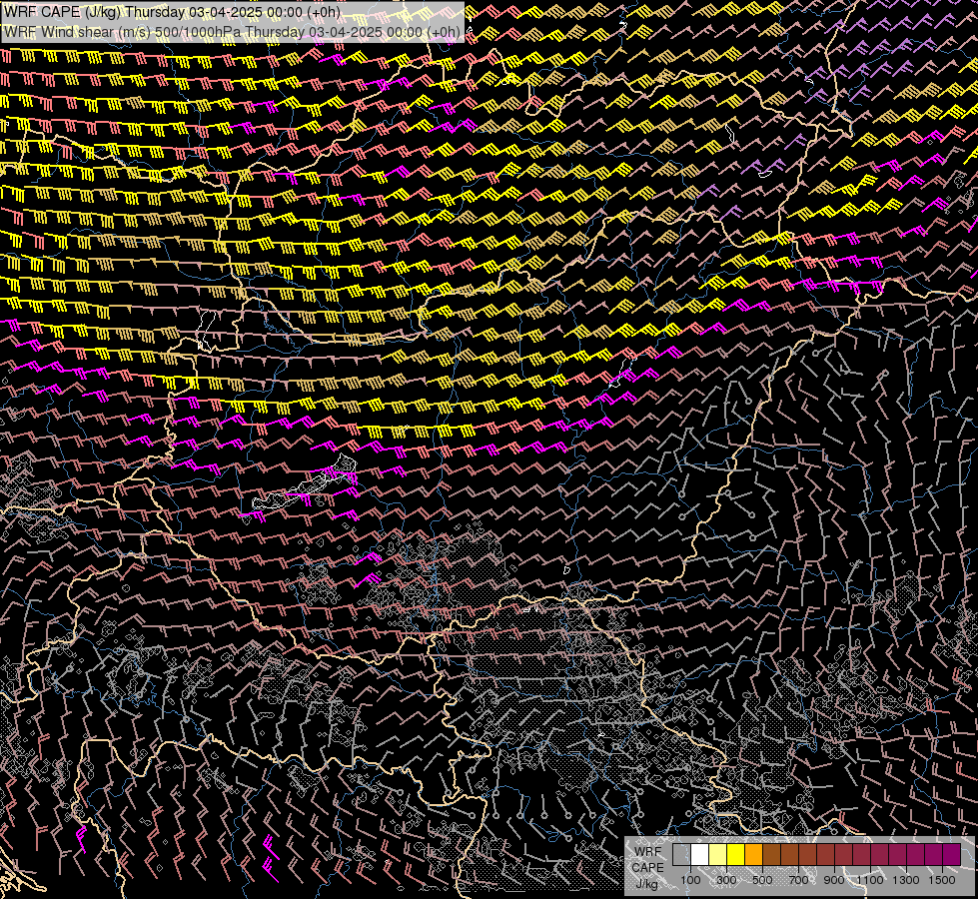Screen dimensions: 978x899
Task: Click the gray legend swatch below 100 J/kg
Action: tap(681, 855)
